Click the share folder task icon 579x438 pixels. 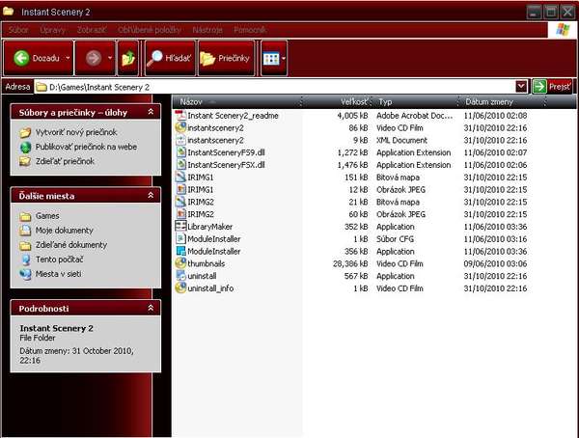coord(25,161)
